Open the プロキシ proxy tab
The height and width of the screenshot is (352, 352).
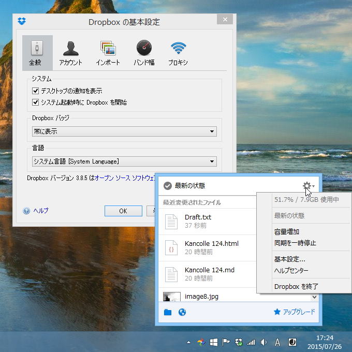click(178, 53)
